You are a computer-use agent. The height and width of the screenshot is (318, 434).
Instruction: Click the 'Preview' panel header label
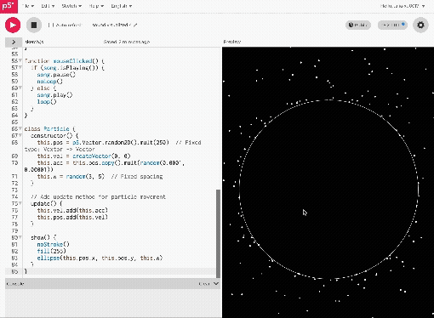point(232,42)
